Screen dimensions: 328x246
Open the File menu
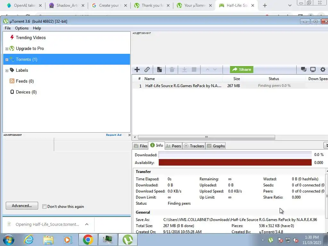8,28
